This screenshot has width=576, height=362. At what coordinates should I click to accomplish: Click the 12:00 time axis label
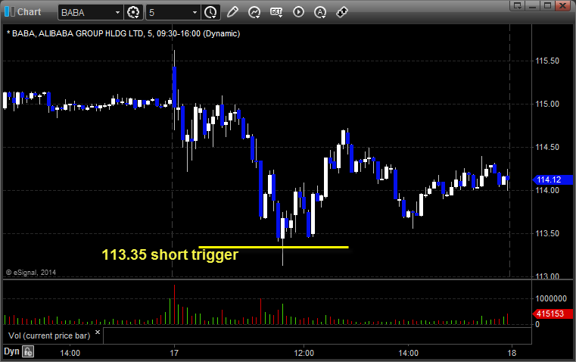coord(304,353)
